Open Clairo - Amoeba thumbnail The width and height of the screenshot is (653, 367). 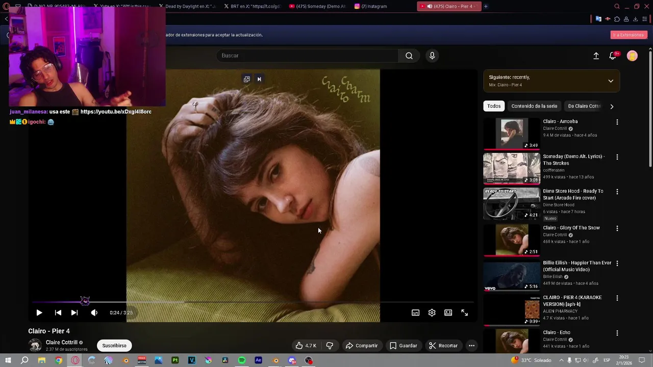click(x=511, y=134)
